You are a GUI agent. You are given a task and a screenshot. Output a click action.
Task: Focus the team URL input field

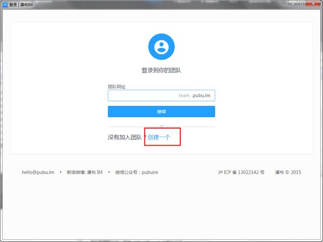(x=161, y=96)
